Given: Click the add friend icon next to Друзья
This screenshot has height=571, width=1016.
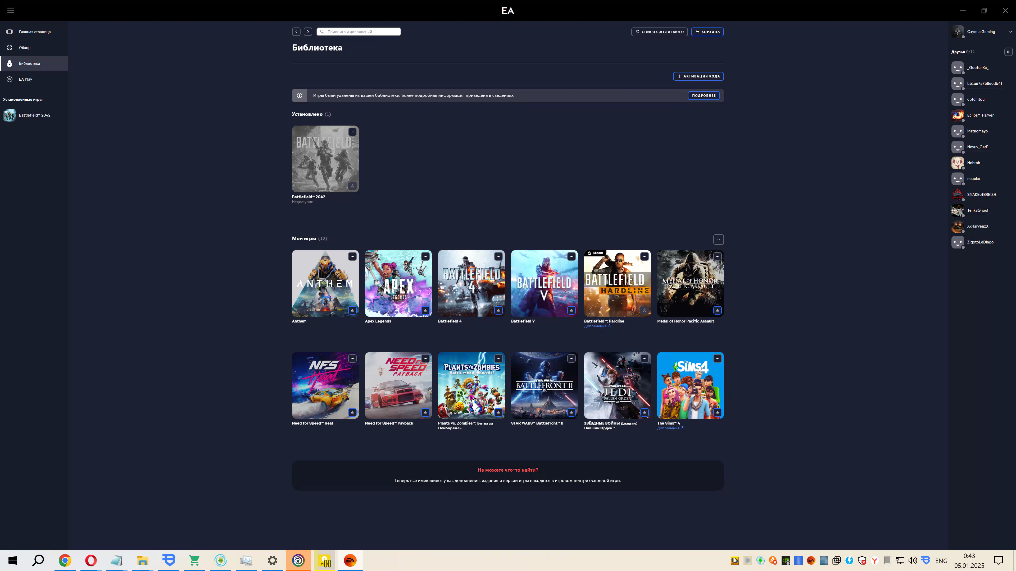Looking at the screenshot, I should [1008, 52].
